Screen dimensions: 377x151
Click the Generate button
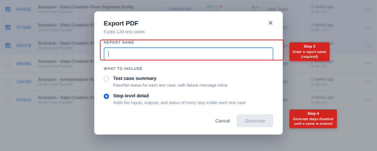click(x=255, y=121)
